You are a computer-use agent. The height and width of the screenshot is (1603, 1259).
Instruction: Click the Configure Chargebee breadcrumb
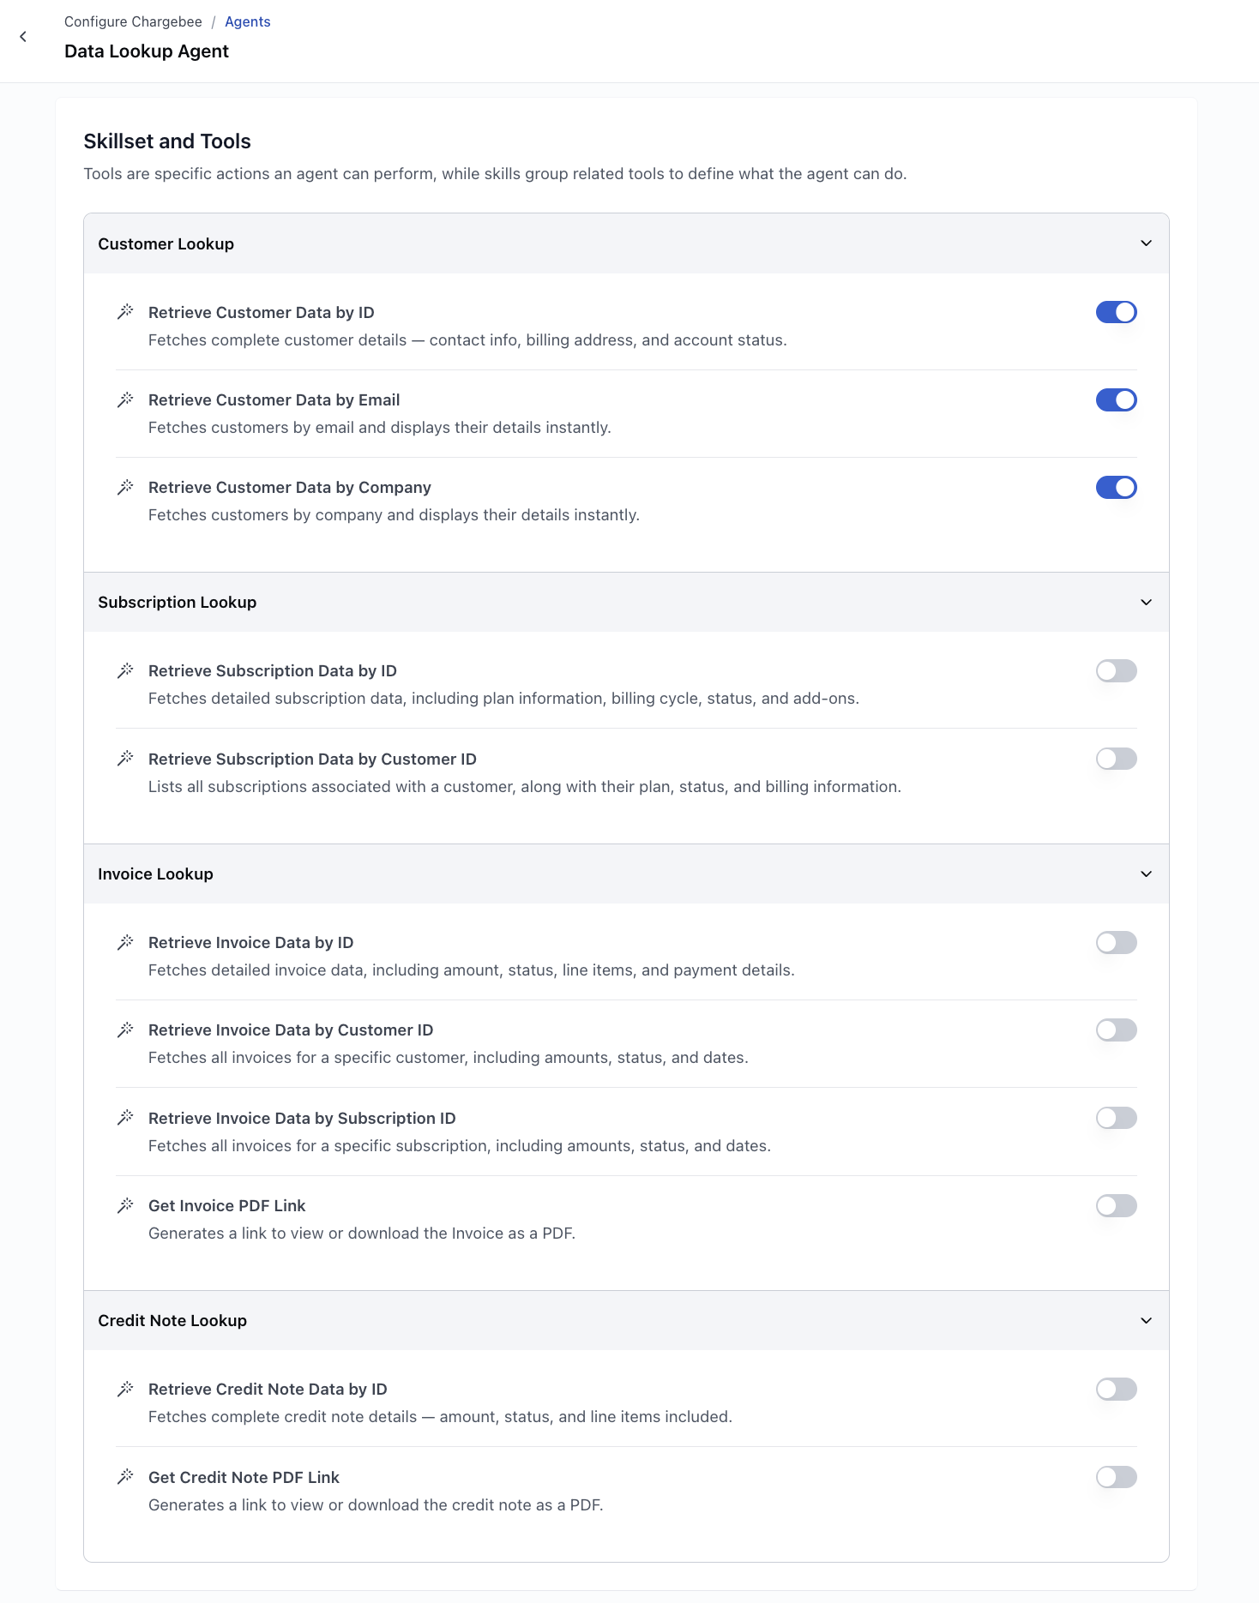click(133, 21)
